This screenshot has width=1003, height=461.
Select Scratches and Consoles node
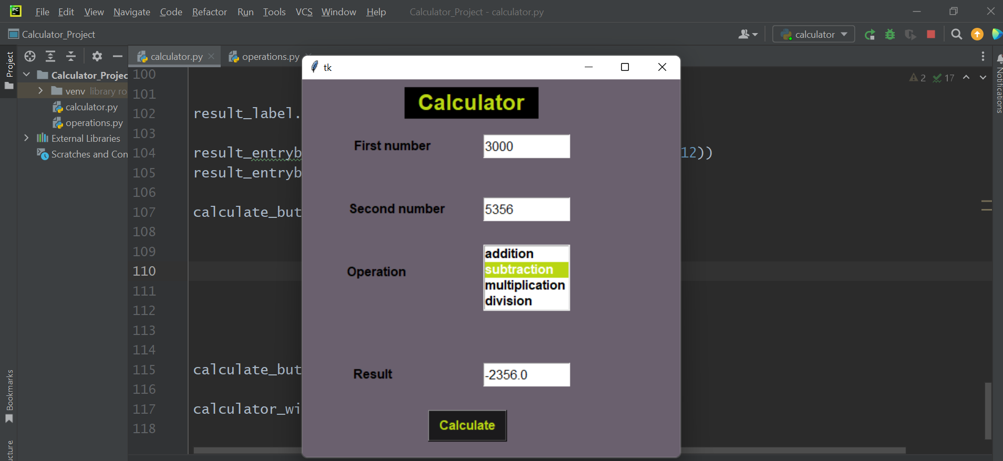click(82, 154)
